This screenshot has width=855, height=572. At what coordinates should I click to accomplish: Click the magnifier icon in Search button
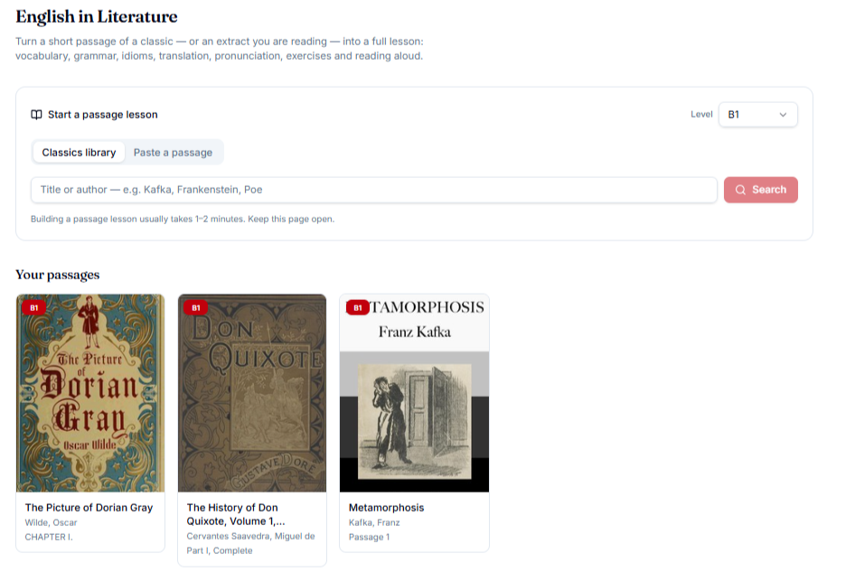coord(740,190)
